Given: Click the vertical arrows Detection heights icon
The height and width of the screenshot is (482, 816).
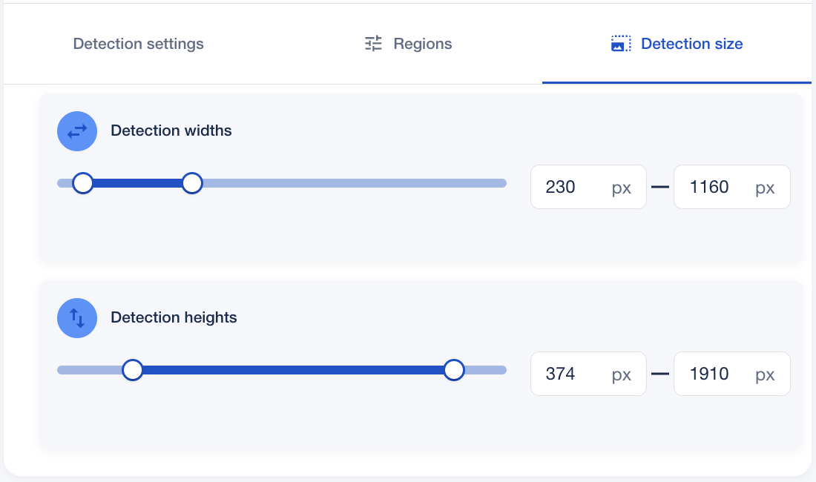Looking at the screenshot, I should [x=77, y=318].
